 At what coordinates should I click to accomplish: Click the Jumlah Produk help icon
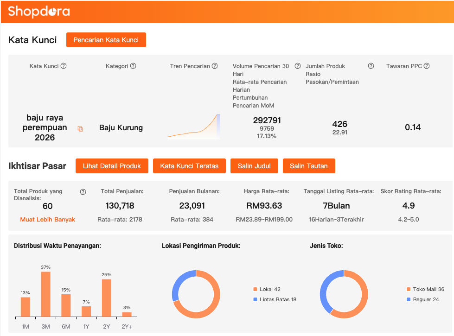pos(371,66)
